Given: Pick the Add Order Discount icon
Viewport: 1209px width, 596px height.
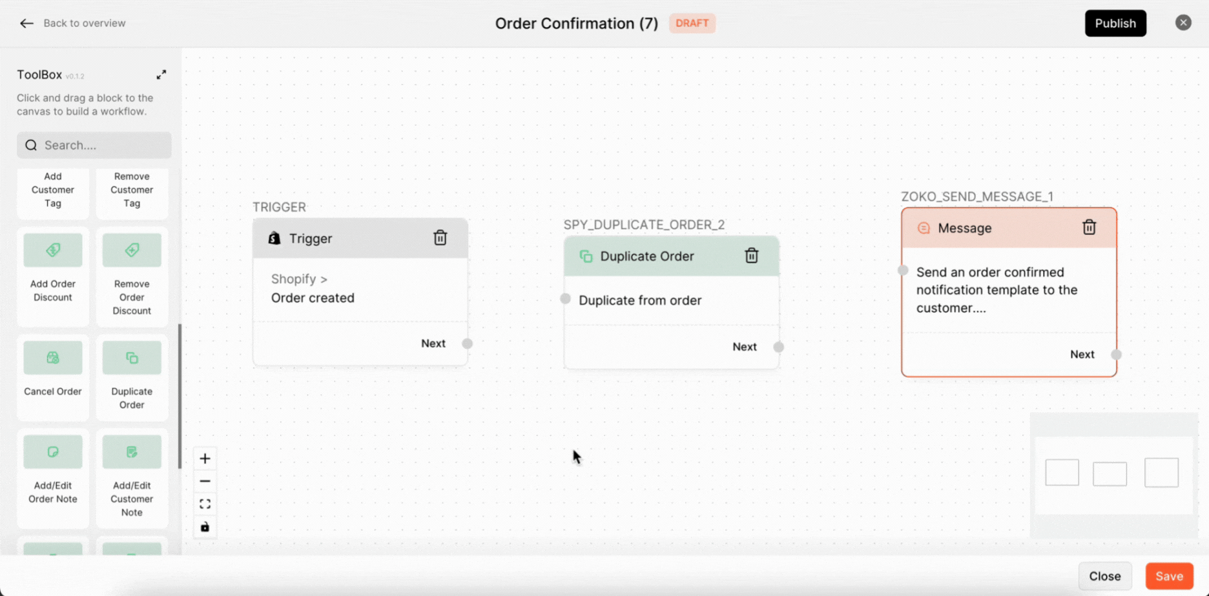Looking at the screenshot, I should click(53, 250).
